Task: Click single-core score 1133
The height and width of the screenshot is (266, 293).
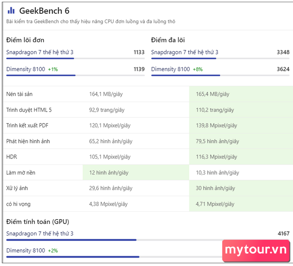Action: [x=139, y=52]
